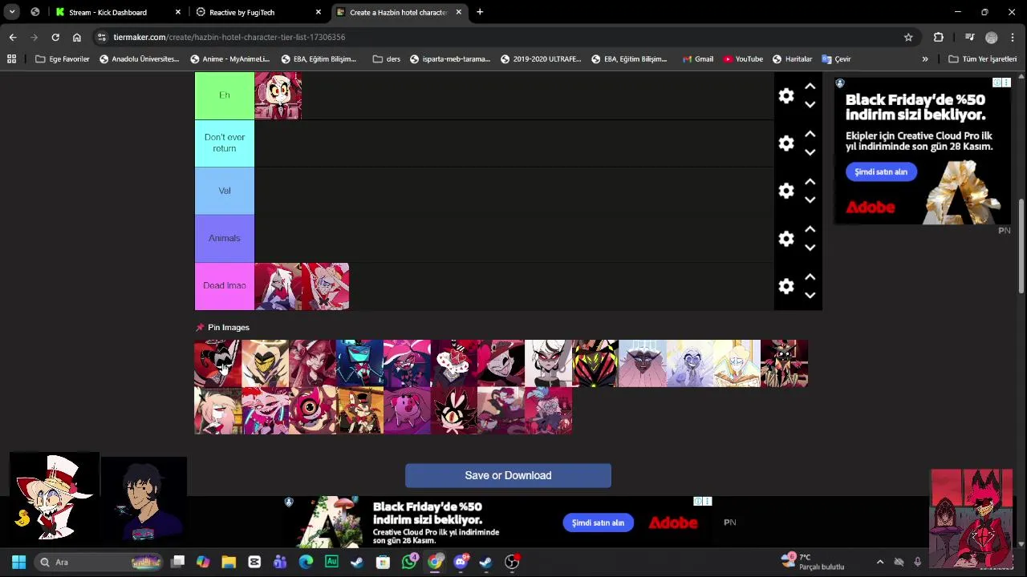Pick the black-and-yellow striped snake character thumbnail
The height and width of the screenshot is (577, 1027).
(595, 363)
